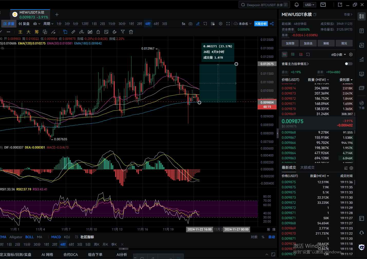Click the measurement endpoint handle at 0.012075
367x259 pixels.
coord(236,64)
